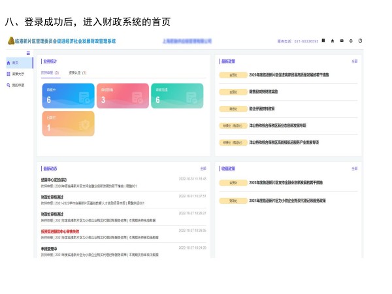Open the 2020年度 policy in 收藏政策 list
This screenshot has width=392, height=294.
tap(286, 183)
